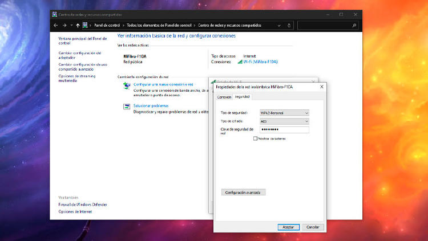The height and width of the screenshot is (241, 428).
Task: Click the Back navigation arrow
Action: [x=55, y=25]
